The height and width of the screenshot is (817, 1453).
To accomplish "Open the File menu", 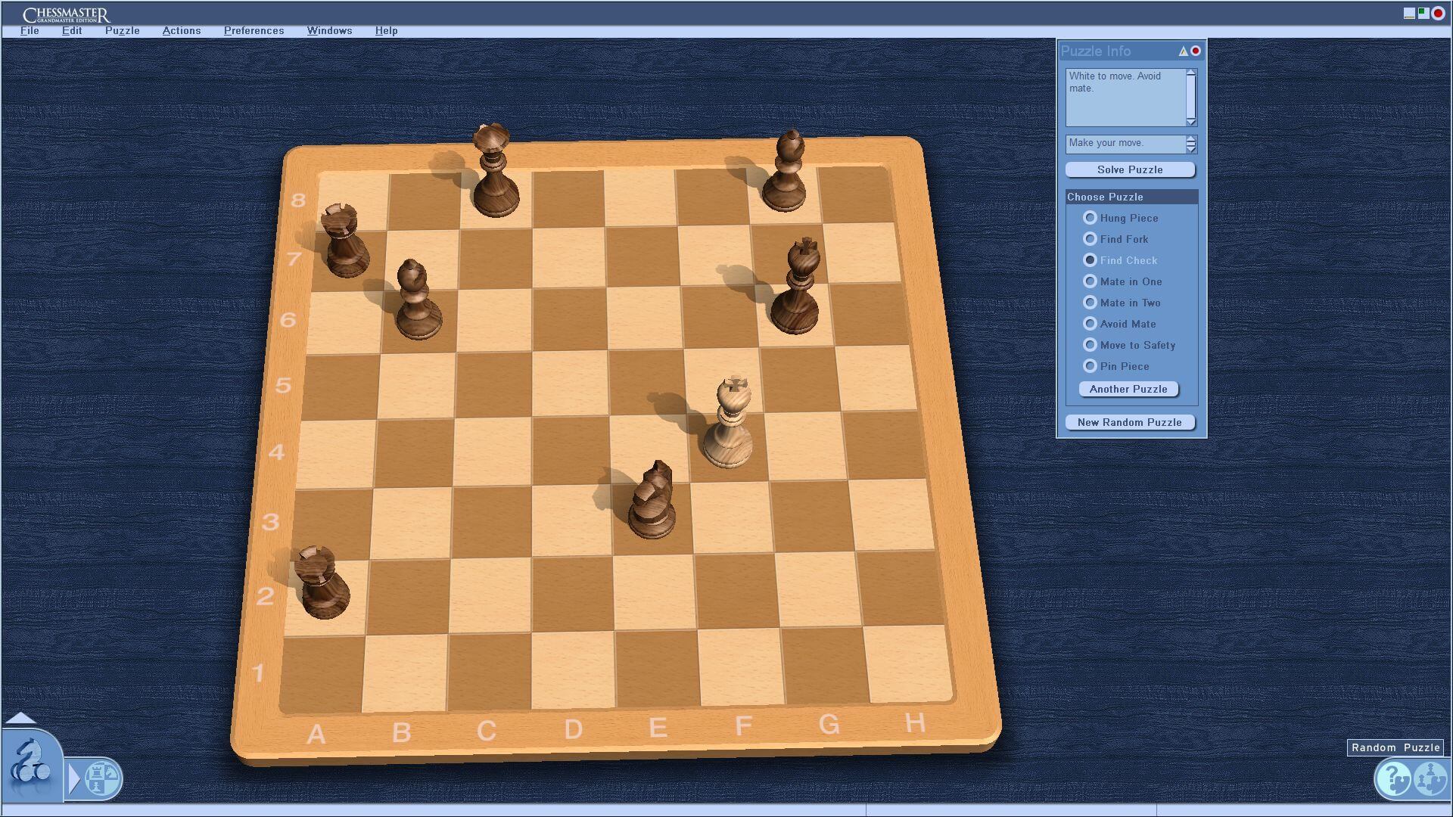I will point(27,30).
